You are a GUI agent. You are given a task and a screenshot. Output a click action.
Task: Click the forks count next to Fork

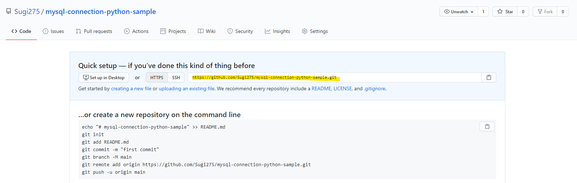(x=563, y=11)
